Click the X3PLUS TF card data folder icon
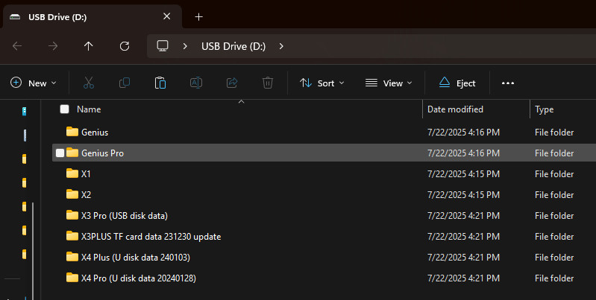Screen dimensions: 596x300 pos(72,236)
